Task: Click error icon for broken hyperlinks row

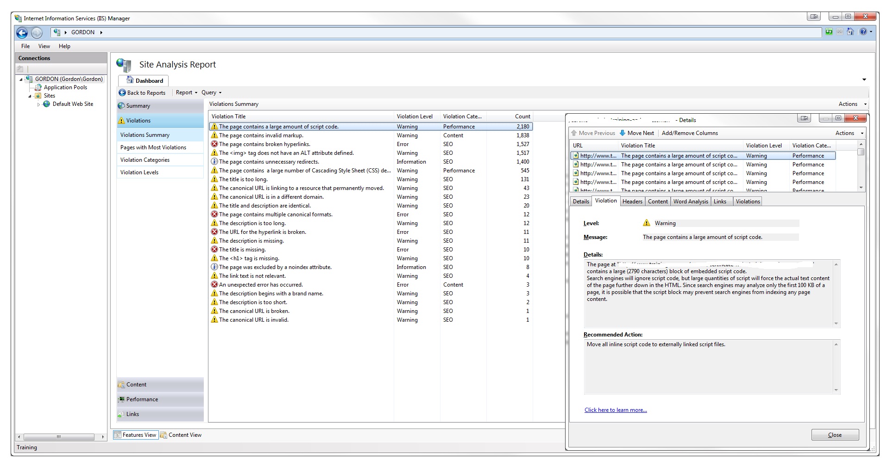Action: tap(214, 144)
